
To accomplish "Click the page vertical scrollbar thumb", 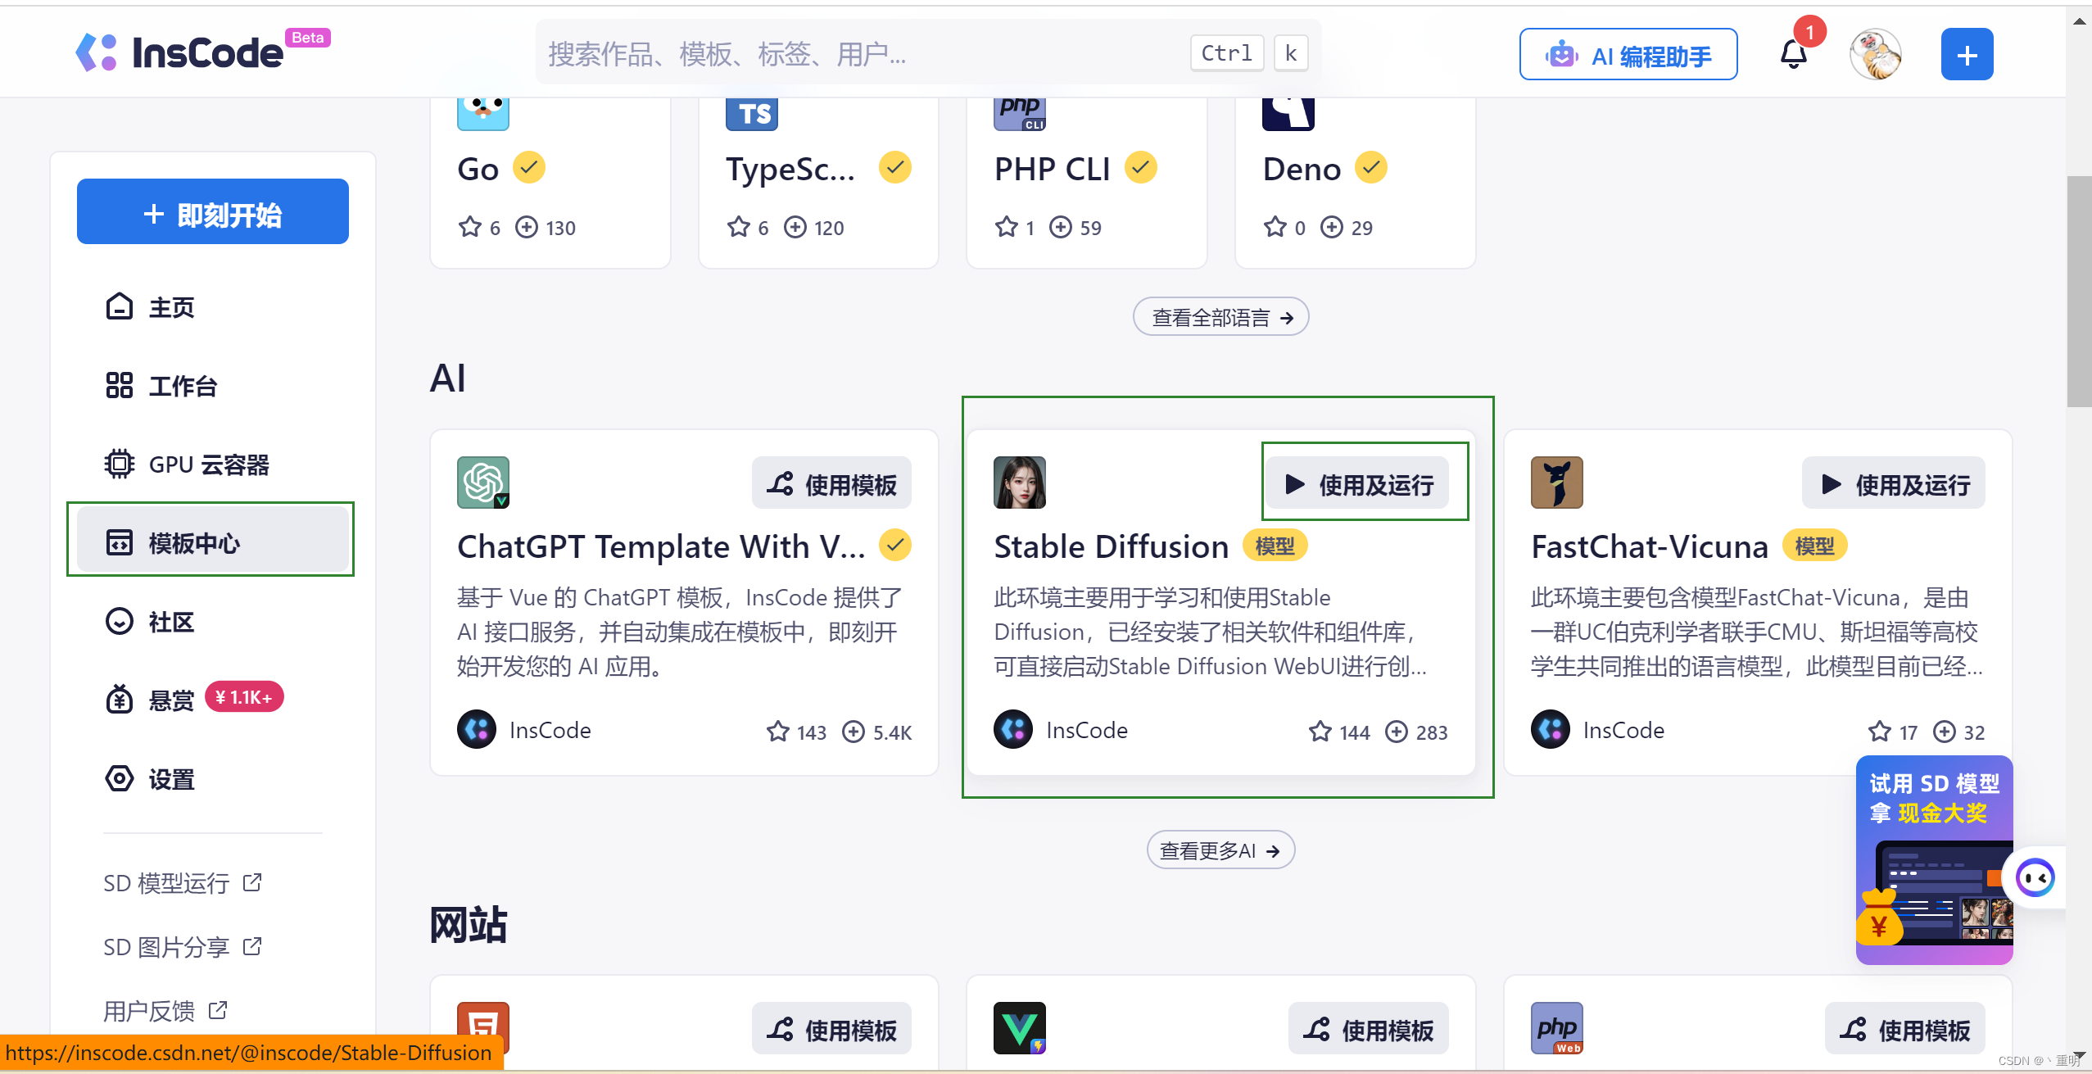I will [x=2079, y=291].
